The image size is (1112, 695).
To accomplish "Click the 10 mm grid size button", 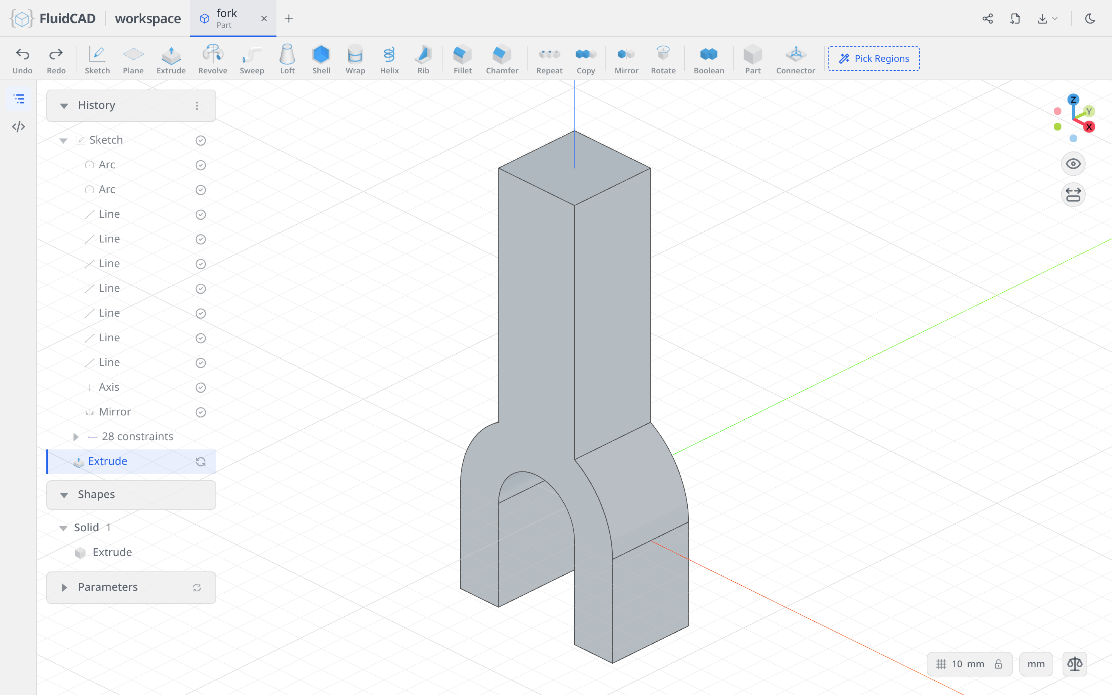I will point(970,664).
